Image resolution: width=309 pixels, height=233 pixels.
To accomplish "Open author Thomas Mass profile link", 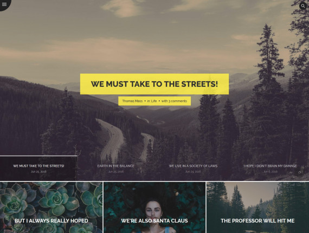I will coord(132,101).
